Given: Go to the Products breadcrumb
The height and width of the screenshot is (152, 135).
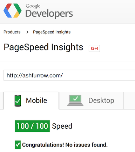Looking at the screenshot, I should (x=12, y=32).
